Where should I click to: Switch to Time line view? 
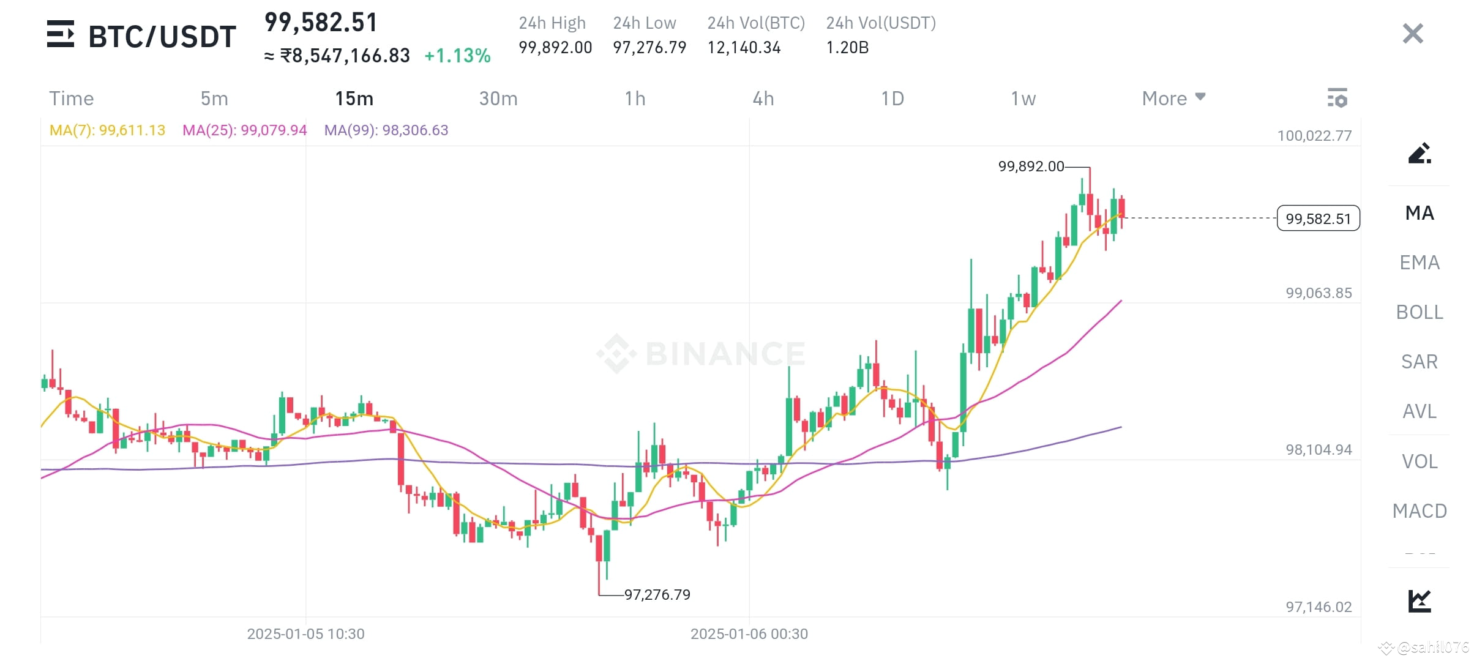[x=72, y=98]
